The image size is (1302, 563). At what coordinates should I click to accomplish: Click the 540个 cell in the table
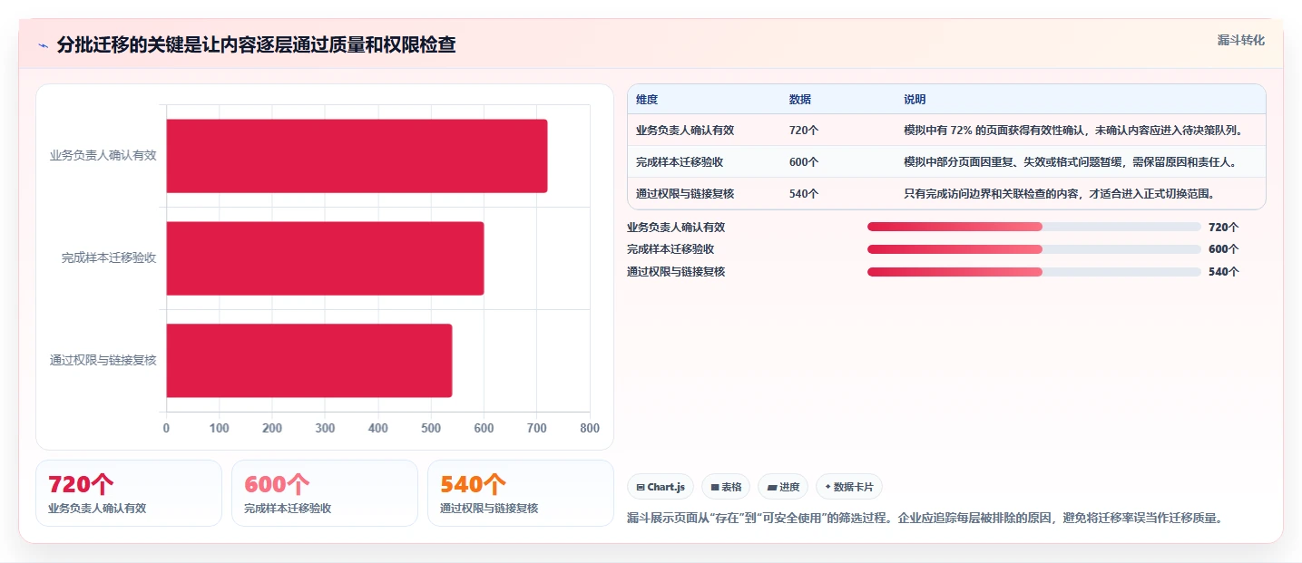point(804,193)
